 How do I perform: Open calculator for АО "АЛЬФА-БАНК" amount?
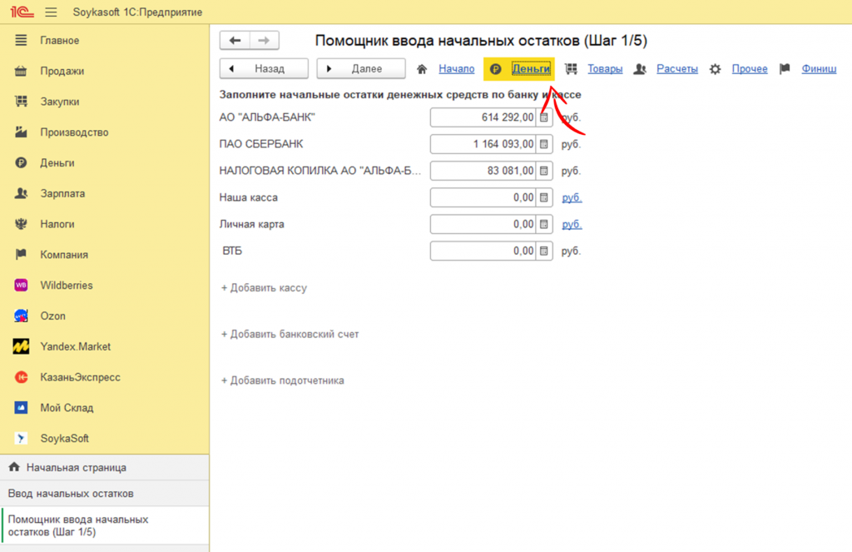(544, 118)
